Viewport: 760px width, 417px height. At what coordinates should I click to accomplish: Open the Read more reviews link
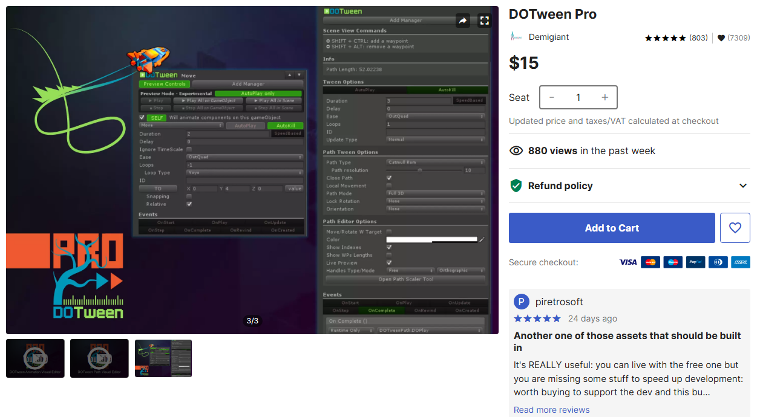(x=552, y=410)
